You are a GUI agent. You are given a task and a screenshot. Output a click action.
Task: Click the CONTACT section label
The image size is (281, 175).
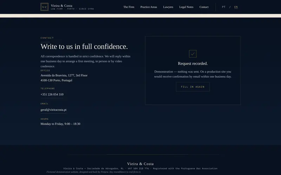[x=47, y=38]
